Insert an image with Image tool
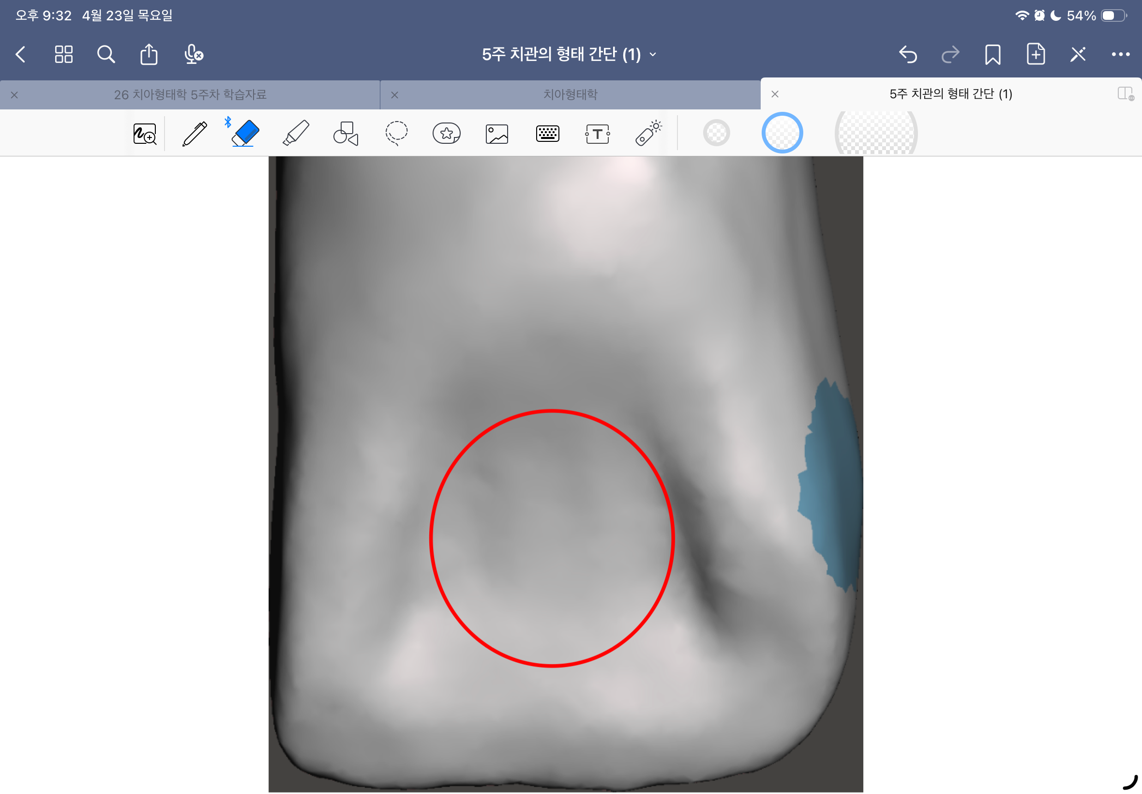The height and width of the screenshot is (794, 1142). (x=496, y=134)
